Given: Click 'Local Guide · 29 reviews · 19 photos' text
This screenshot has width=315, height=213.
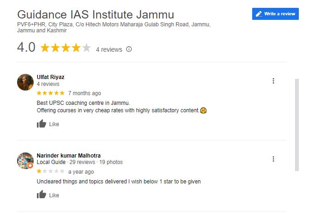Looking at the screenshot, I should click(x=79, y=162).
